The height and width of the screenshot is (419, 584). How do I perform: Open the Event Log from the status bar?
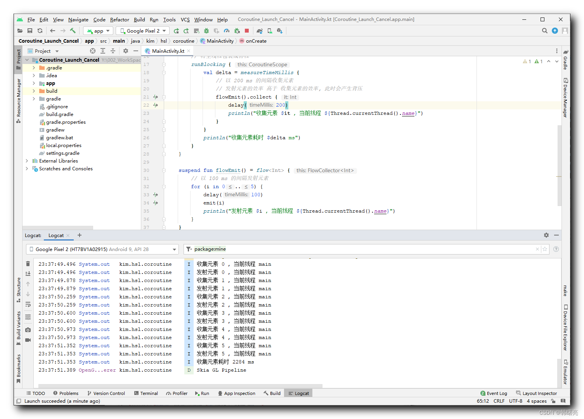(494, 393)
